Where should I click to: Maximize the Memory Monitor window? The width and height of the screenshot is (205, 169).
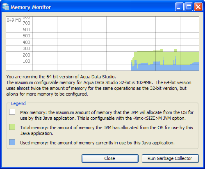tap(189, 7)
